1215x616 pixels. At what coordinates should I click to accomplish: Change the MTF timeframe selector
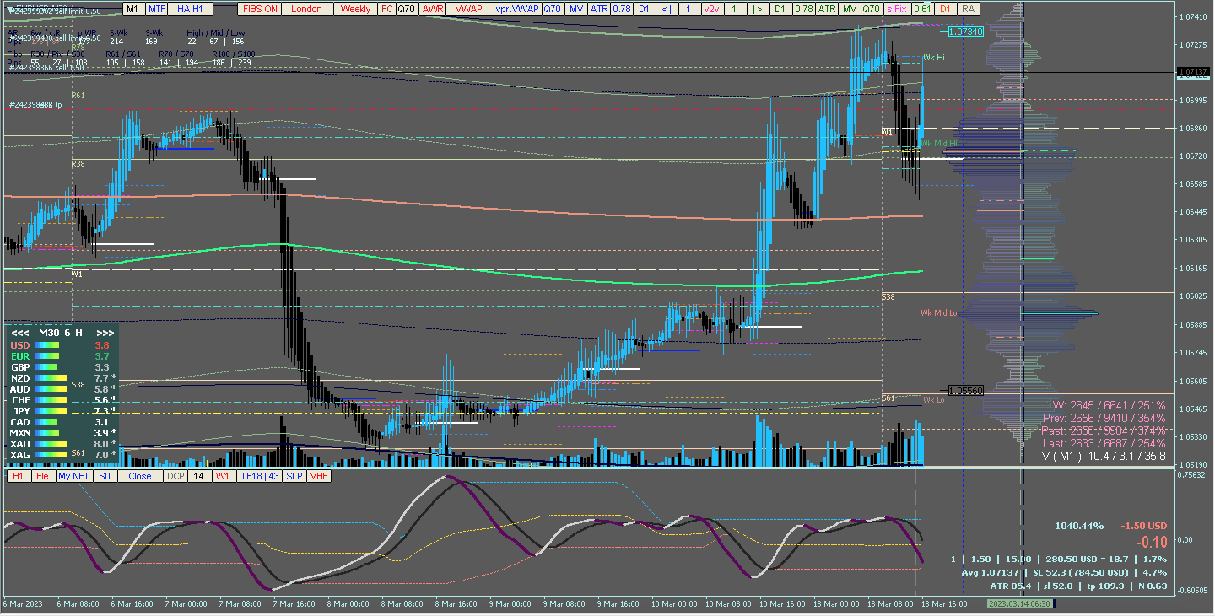pyautogui.click(x=157, y=9)
